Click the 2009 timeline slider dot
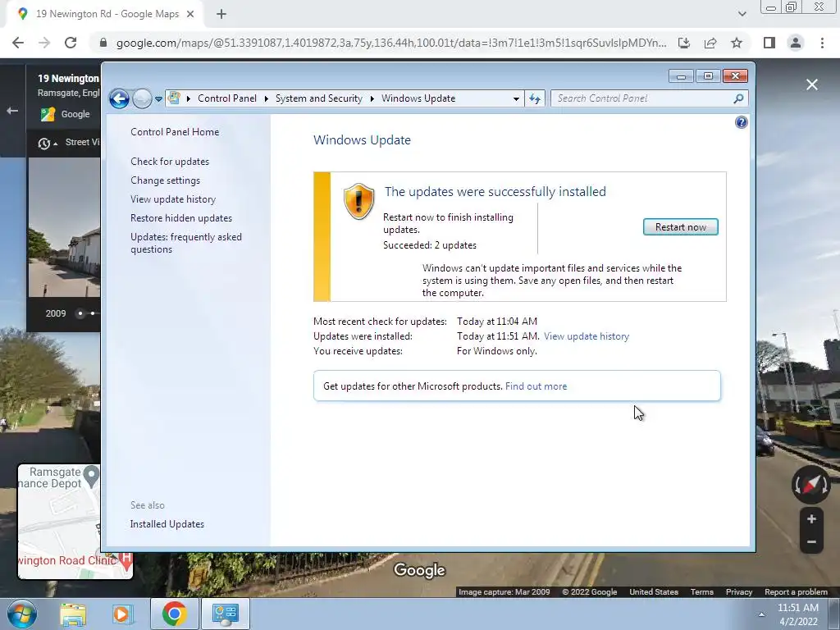Viewport: 840px width, 630px height. tap(80, 313)
